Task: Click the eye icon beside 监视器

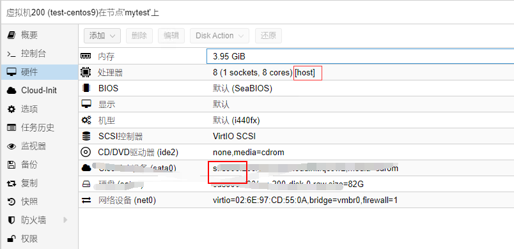Action: 12,146
